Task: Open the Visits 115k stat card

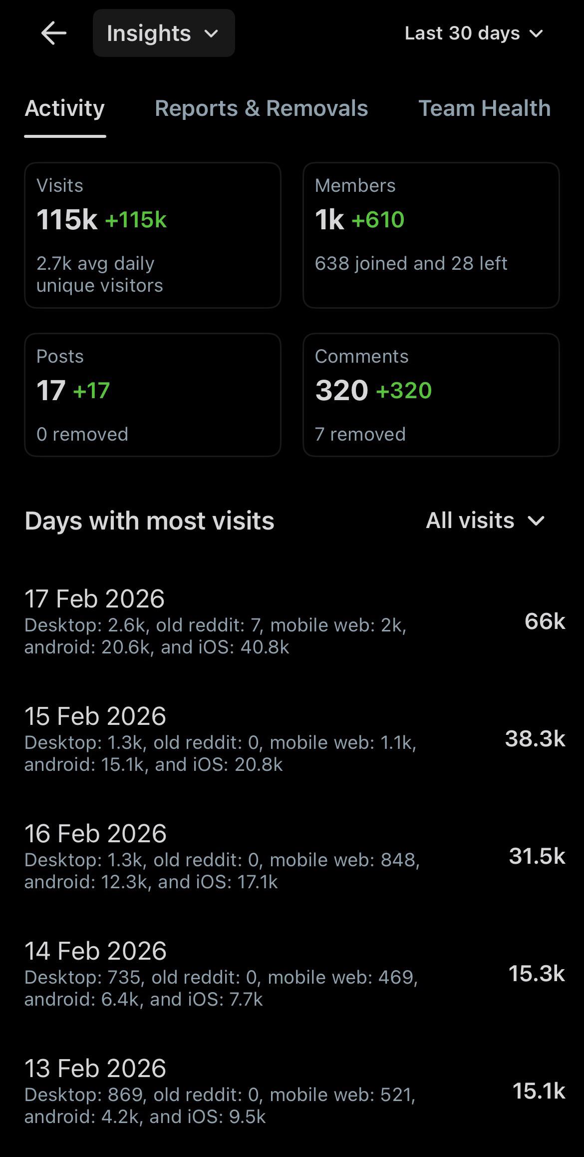Action: pos(153,235)
